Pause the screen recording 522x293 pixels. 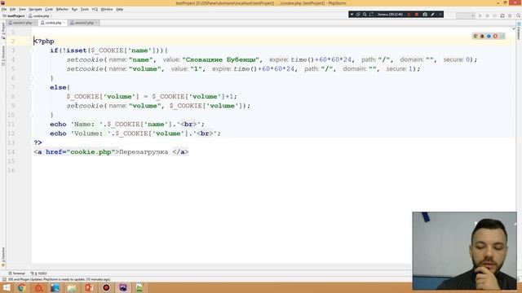(409, 15)
